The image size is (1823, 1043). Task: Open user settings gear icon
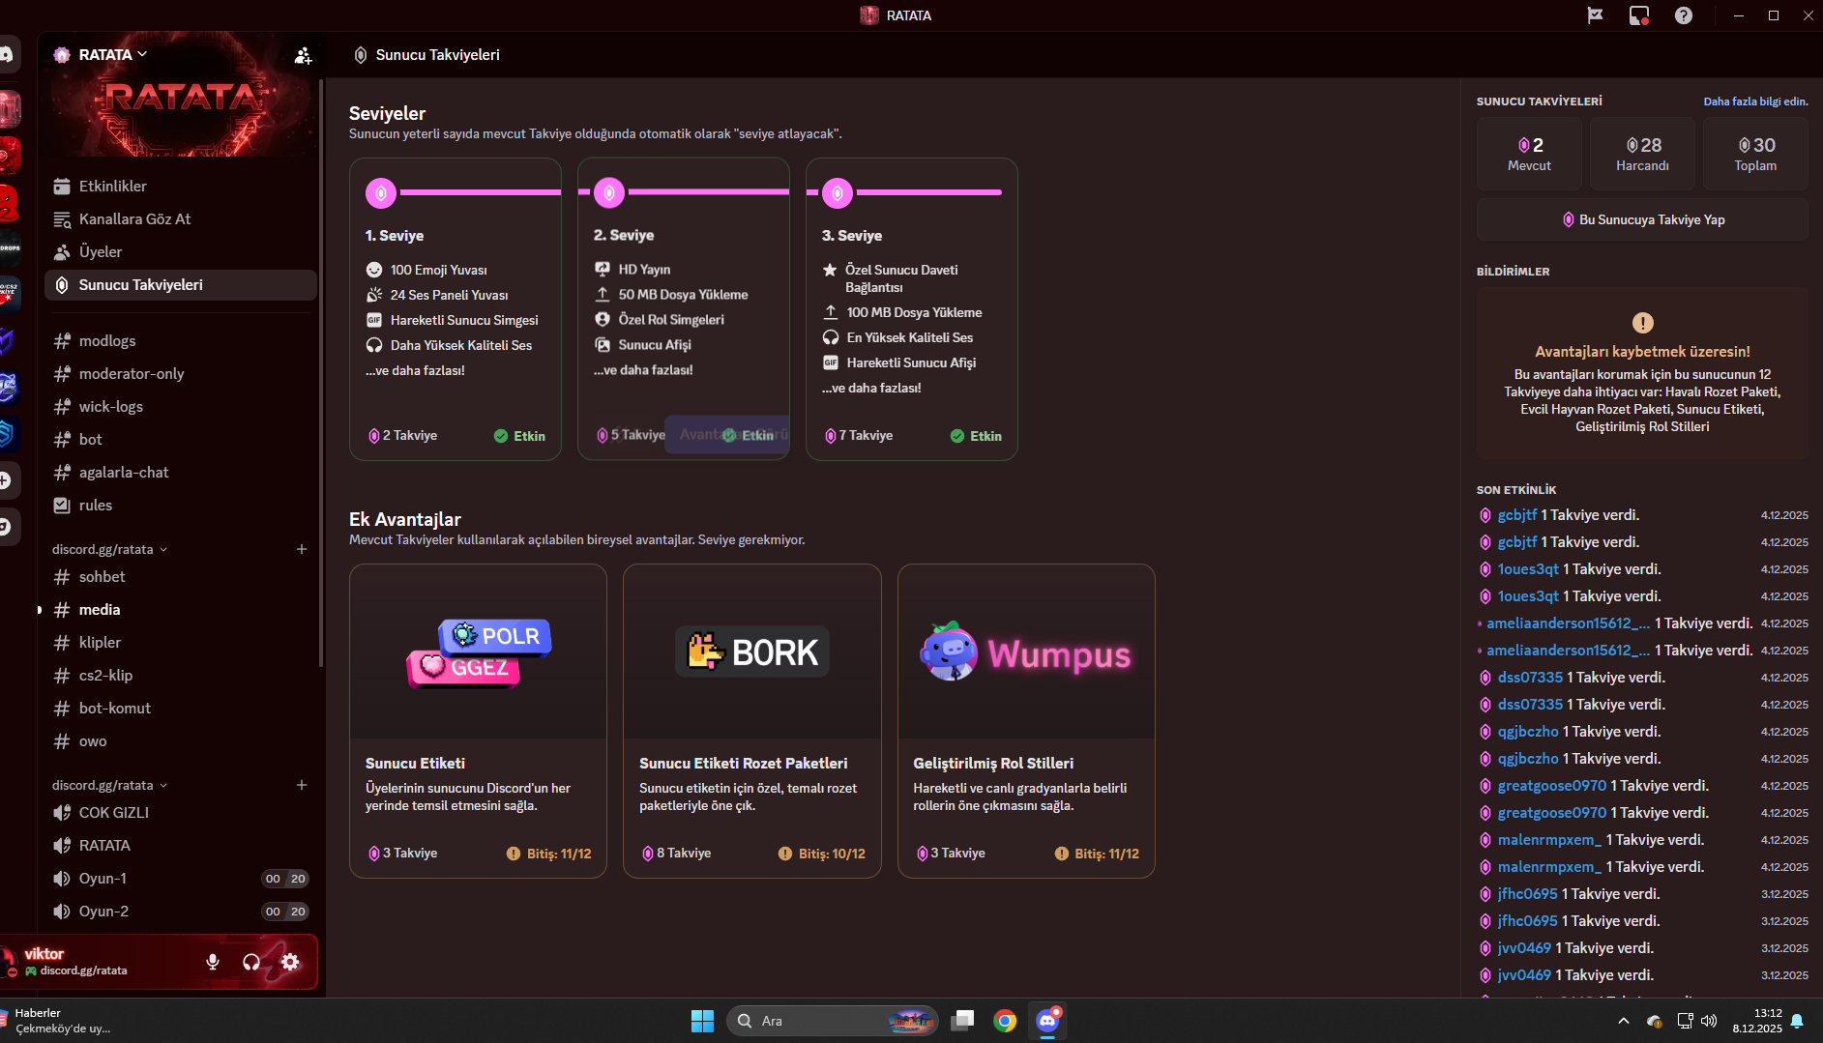(x=290, y=962)
